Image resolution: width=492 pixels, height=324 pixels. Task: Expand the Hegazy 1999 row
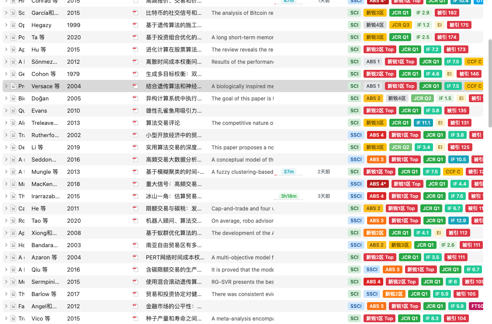[6, 25]
